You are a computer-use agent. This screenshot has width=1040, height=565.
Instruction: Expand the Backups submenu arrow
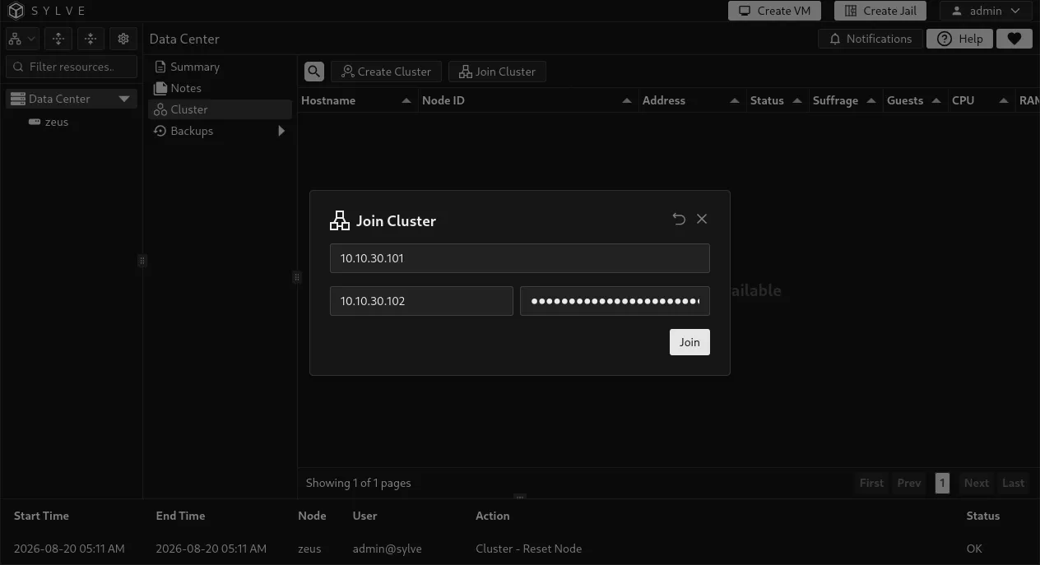point(281,131)
